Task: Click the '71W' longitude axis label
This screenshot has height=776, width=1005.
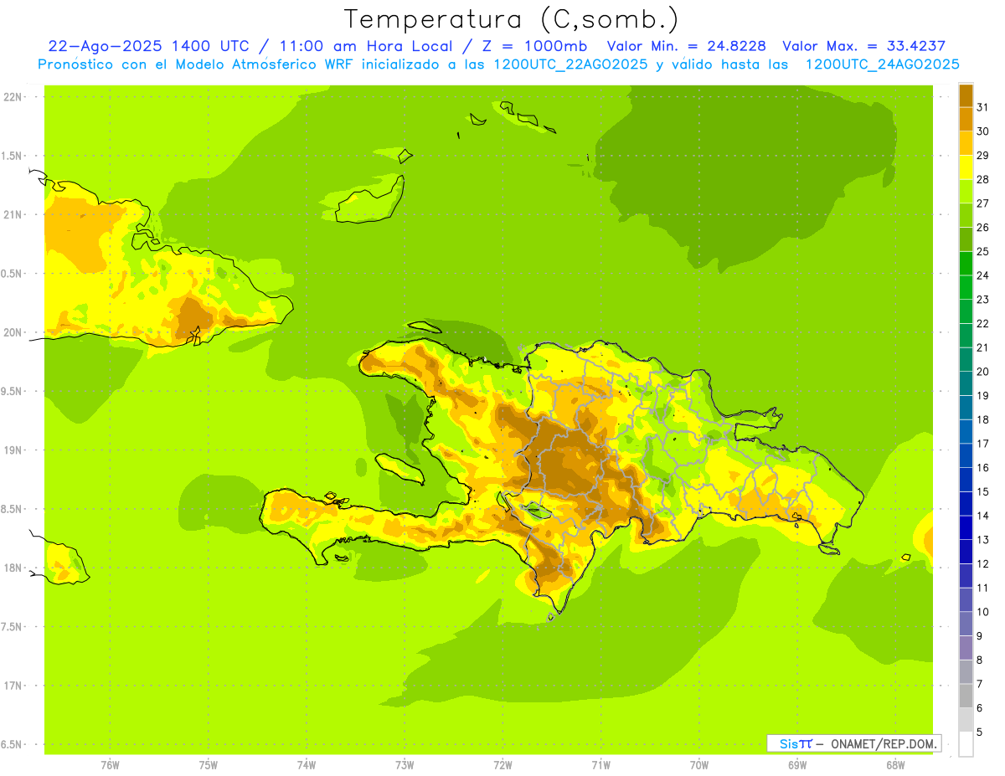Action: 600,765
